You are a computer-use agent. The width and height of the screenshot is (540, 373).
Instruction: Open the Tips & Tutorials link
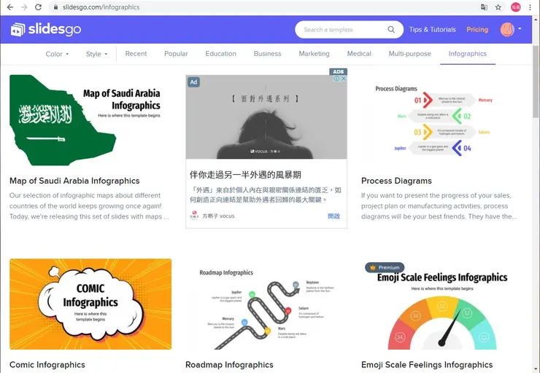coord(432,30)
